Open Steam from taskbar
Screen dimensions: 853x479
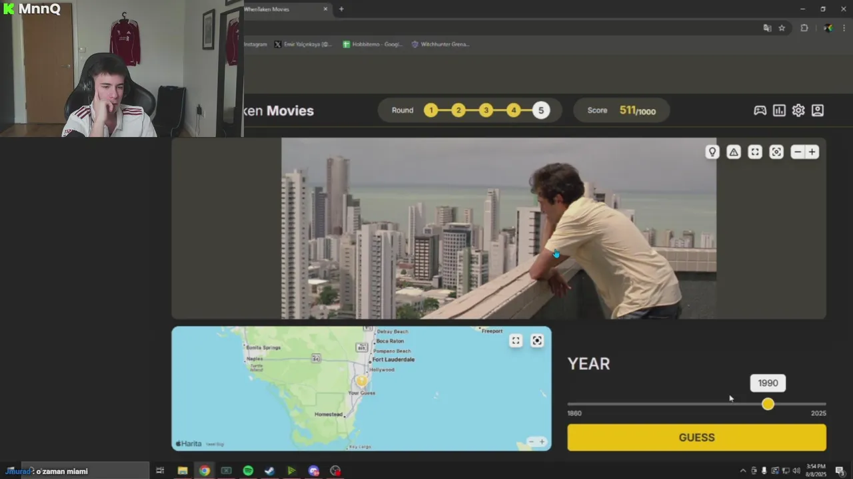(270, 471)
